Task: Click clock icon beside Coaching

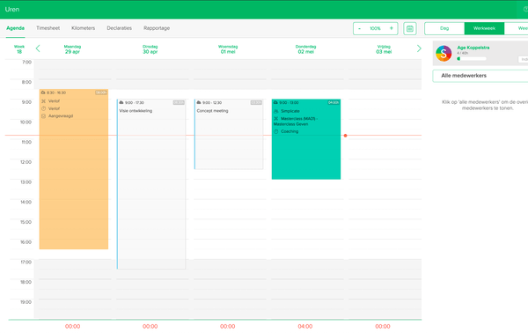Action: pos(276,131)
